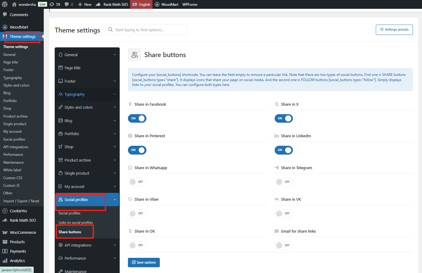422x273 pixels.
Task: Disable the Share in Facebook toggle
Action: 137,118
